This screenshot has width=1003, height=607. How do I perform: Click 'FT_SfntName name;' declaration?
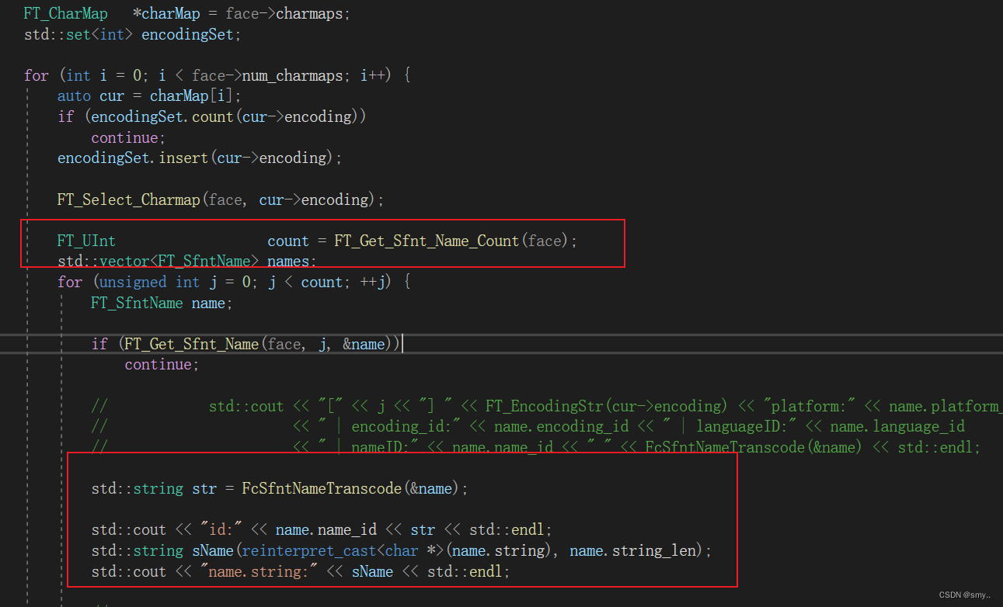click(x=162, y=303)
